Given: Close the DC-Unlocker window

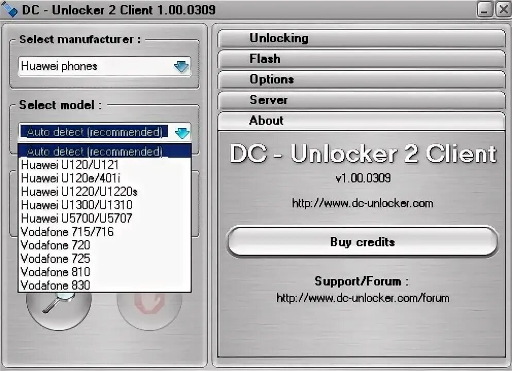Looking at the screenshot, I should pyautogui.click(x=503, y=10).
